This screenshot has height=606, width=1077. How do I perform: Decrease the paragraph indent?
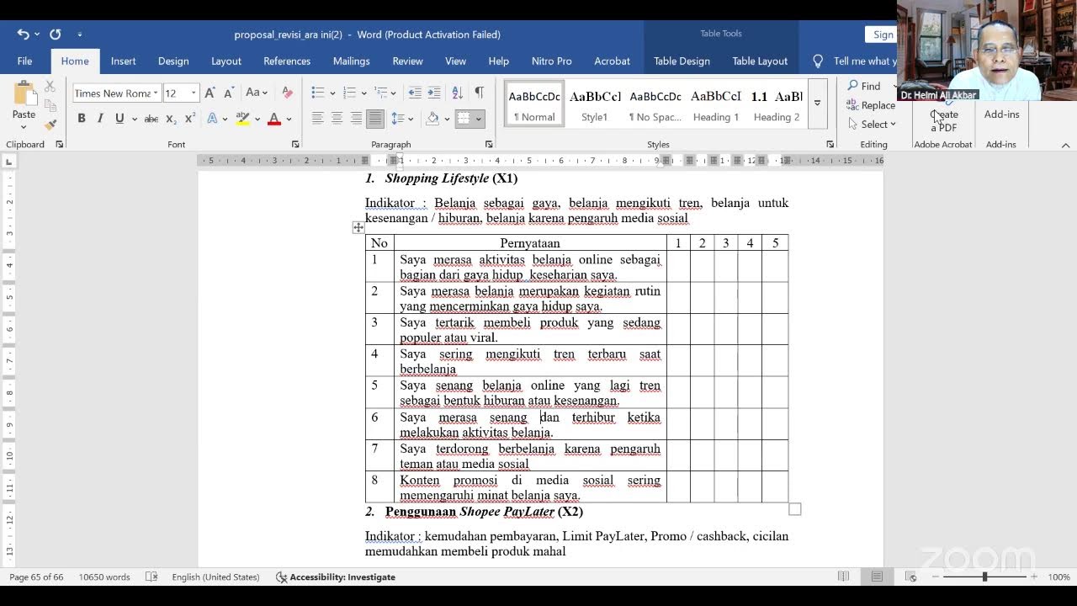click(414, 93)
